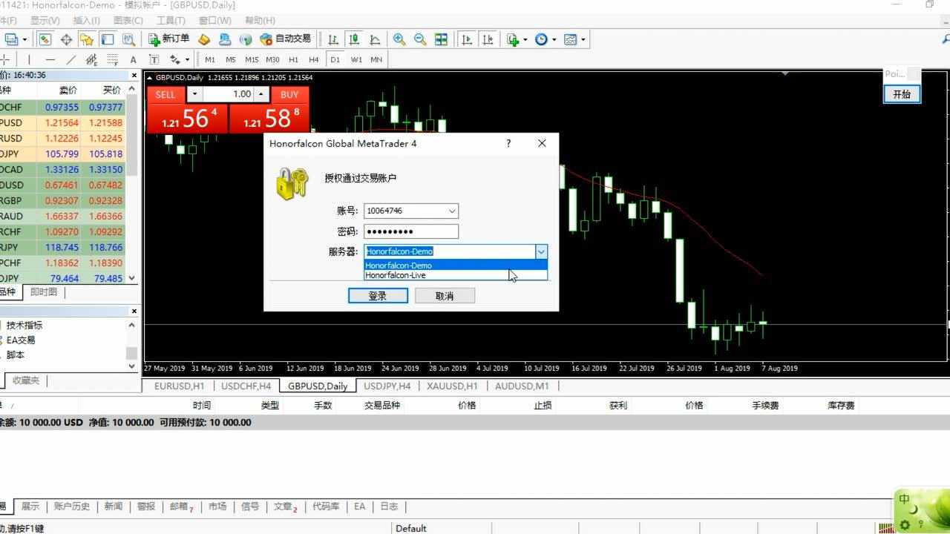The width and height of the screenshot is (950, 534).
Task: Switch chart to line chart type
Action: coord(375,39)
